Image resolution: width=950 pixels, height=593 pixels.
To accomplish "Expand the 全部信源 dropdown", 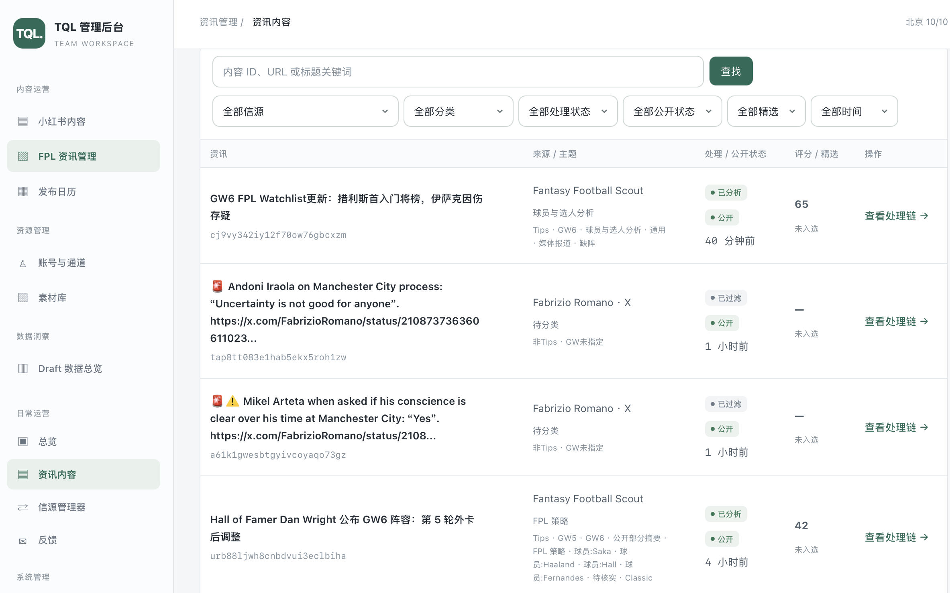I will (305, 111).
